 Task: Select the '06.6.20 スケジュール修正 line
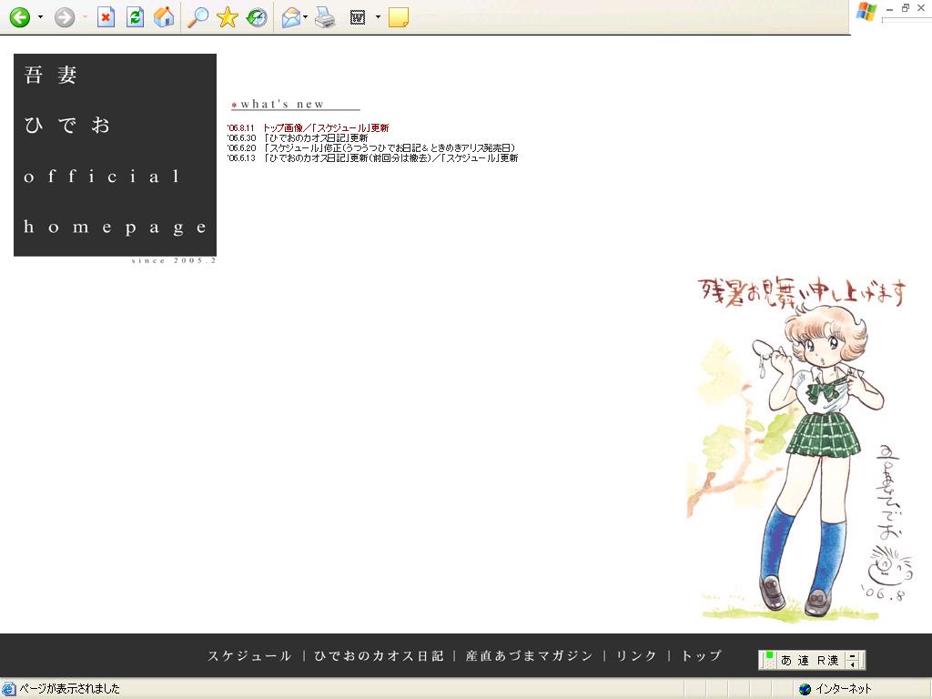[371, 148]
